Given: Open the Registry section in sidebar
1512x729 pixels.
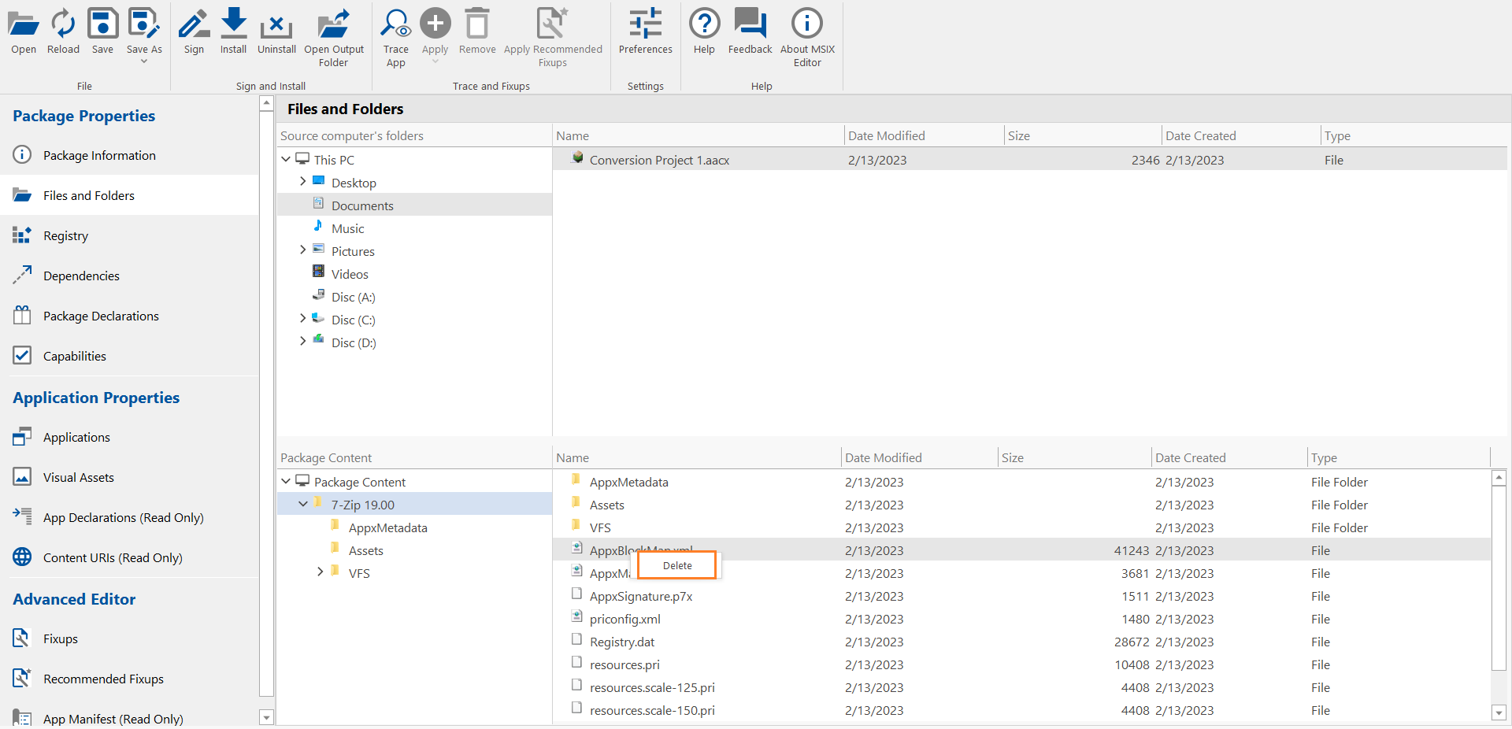Looking at the screenshot, I should click(x=65, y=236).
